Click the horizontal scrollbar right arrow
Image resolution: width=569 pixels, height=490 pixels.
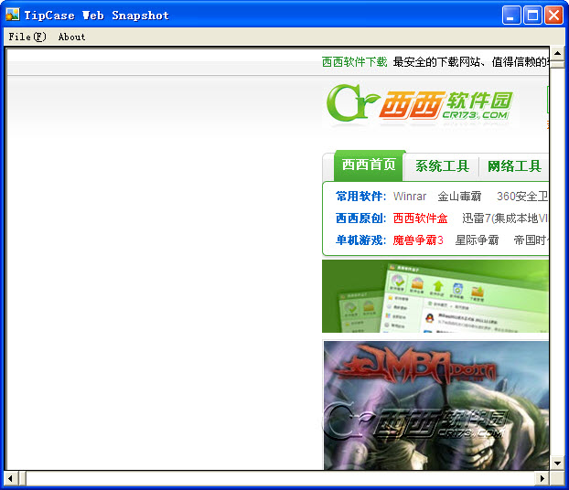542,478
